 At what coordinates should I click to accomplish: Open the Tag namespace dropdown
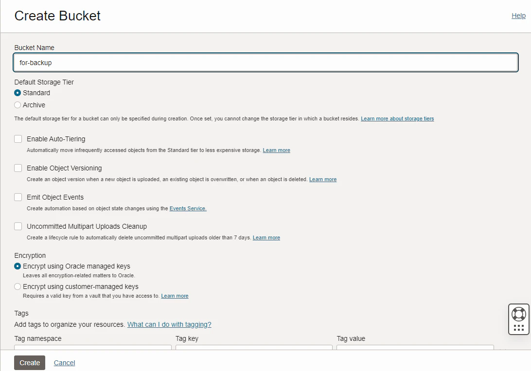93,347
